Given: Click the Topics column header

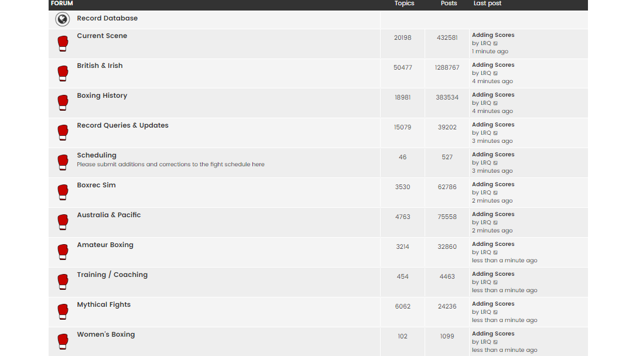Looking at the screenshot, I should point(404,4).
